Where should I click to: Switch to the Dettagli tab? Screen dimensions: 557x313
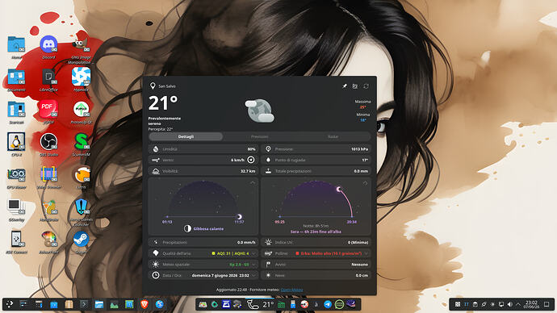click(x=186, y=136)
